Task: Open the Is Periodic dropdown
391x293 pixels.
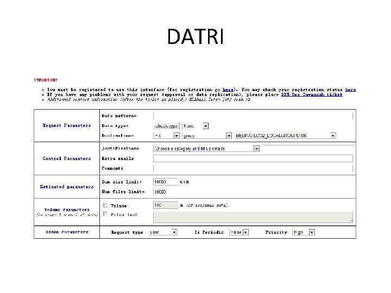Action: [x=239, y=232]
